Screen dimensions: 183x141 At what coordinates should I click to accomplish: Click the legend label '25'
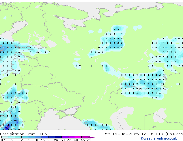coord(56,140)
